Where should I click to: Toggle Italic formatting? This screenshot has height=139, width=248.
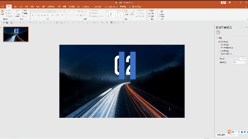click(36, 15)
